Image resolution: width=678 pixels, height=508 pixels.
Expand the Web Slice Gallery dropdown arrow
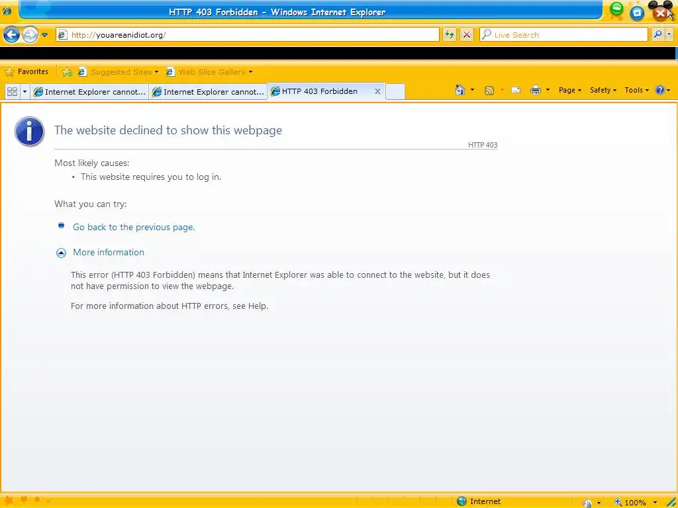coord(250,72)
